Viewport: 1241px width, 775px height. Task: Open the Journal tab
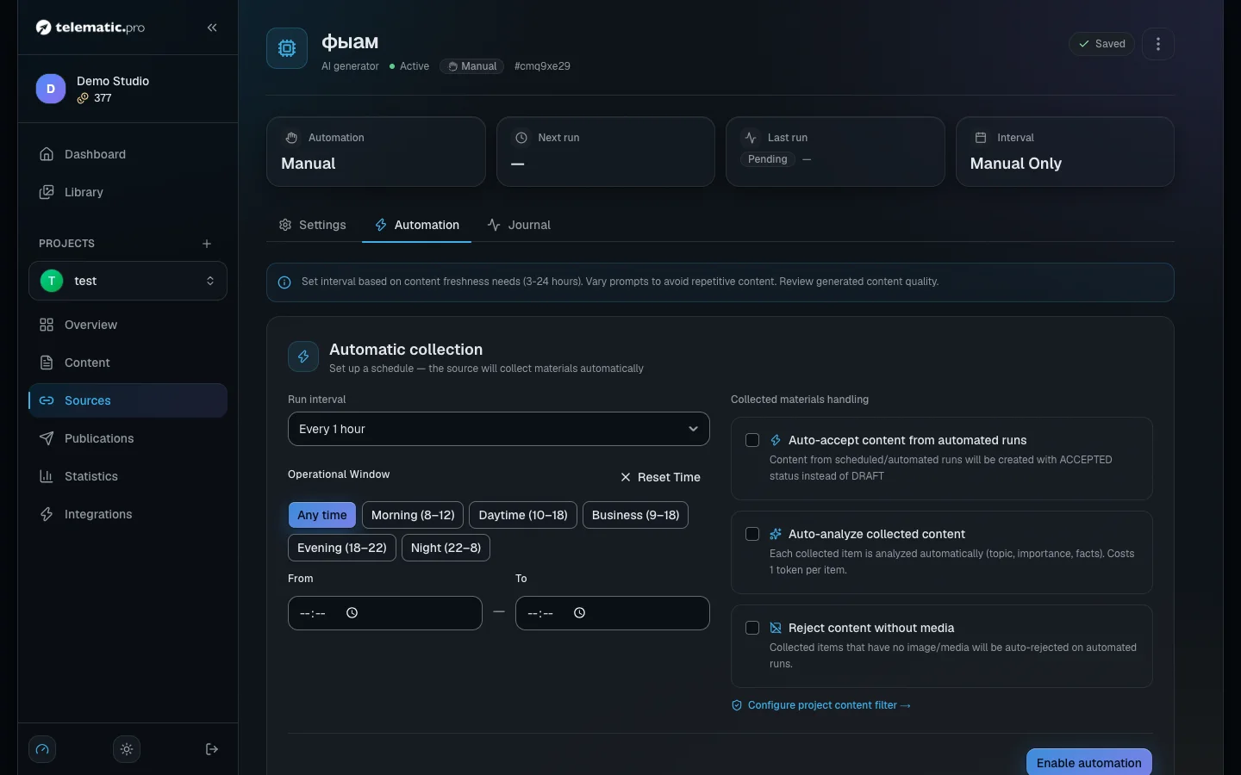coord(519,225)
